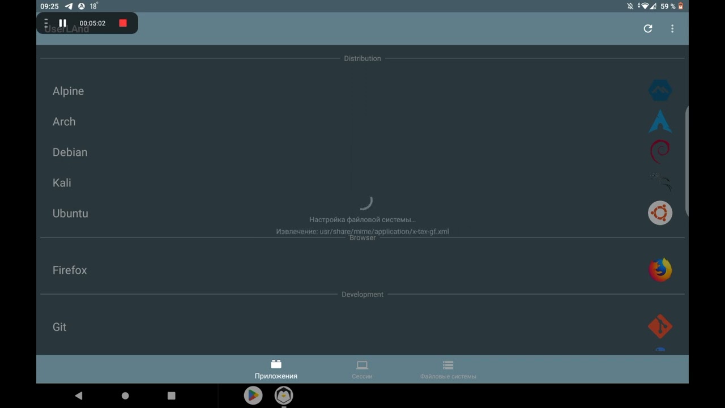
Task: Show recent apps with the square button
Action: [172, 396]
